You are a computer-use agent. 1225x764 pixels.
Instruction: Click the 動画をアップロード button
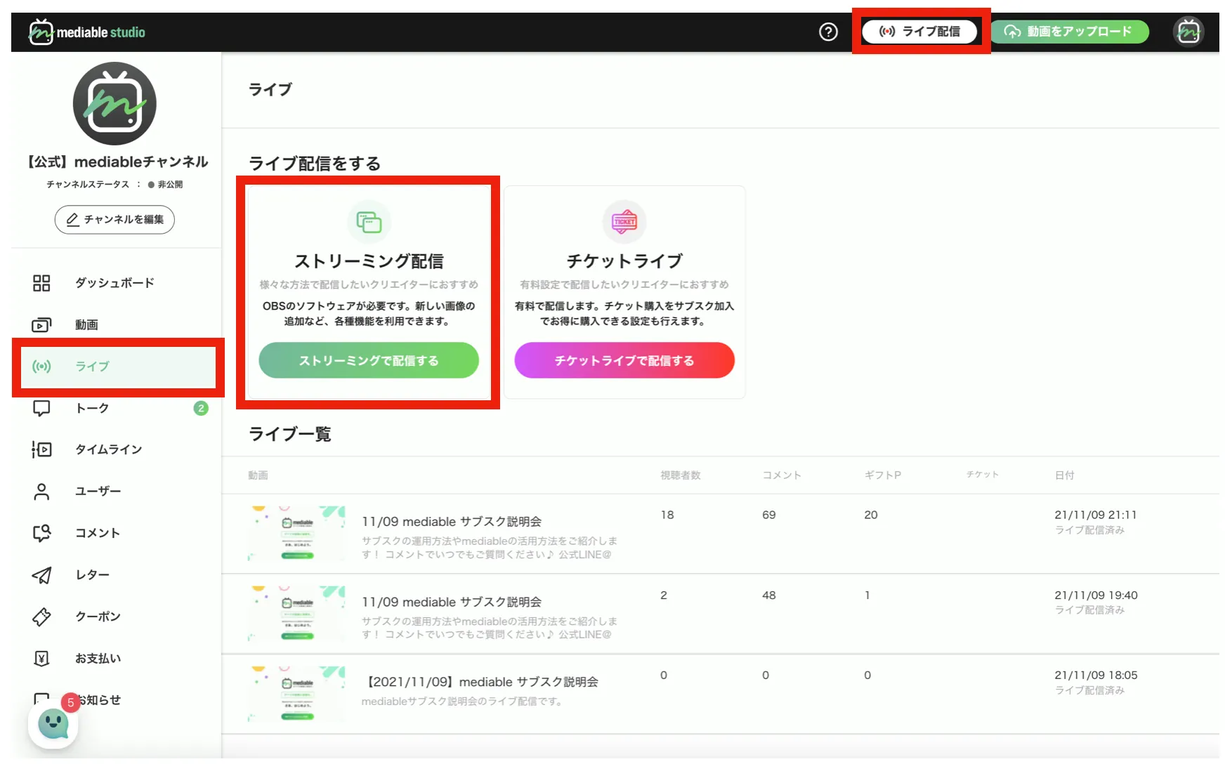click(1070, 32)
